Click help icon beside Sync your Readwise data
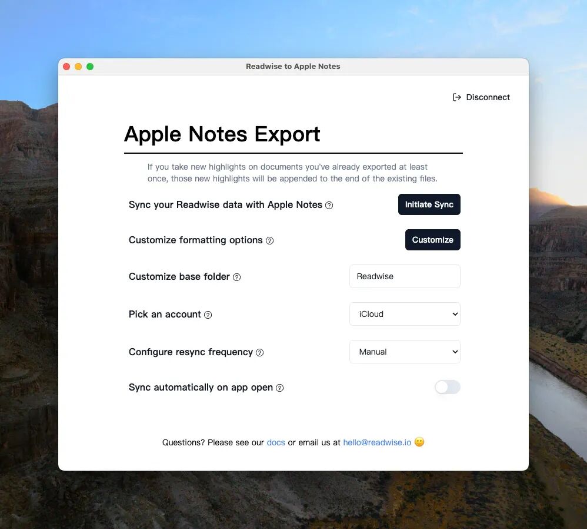 (x=329, y=205)
